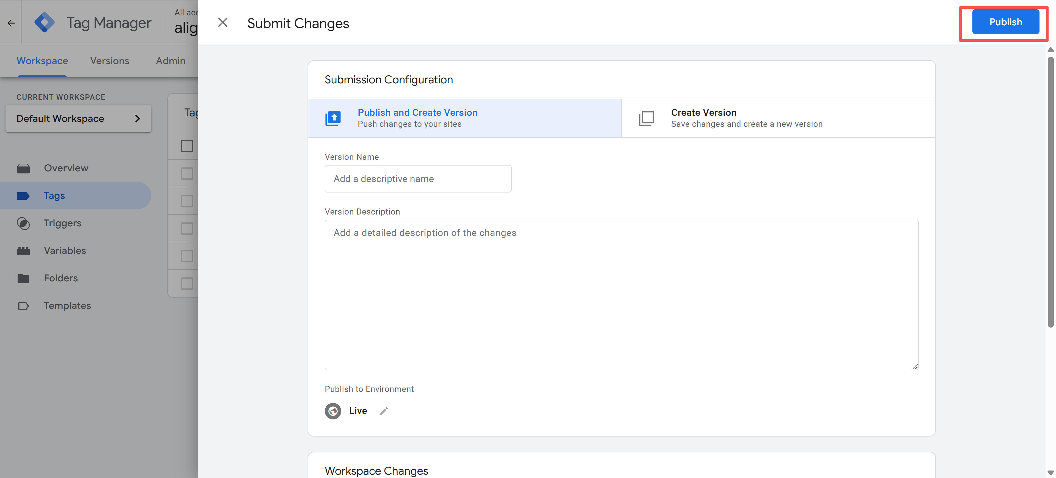Open Folders in the sidebar
Screen dimensions: 1056x478
pos(61,278)
